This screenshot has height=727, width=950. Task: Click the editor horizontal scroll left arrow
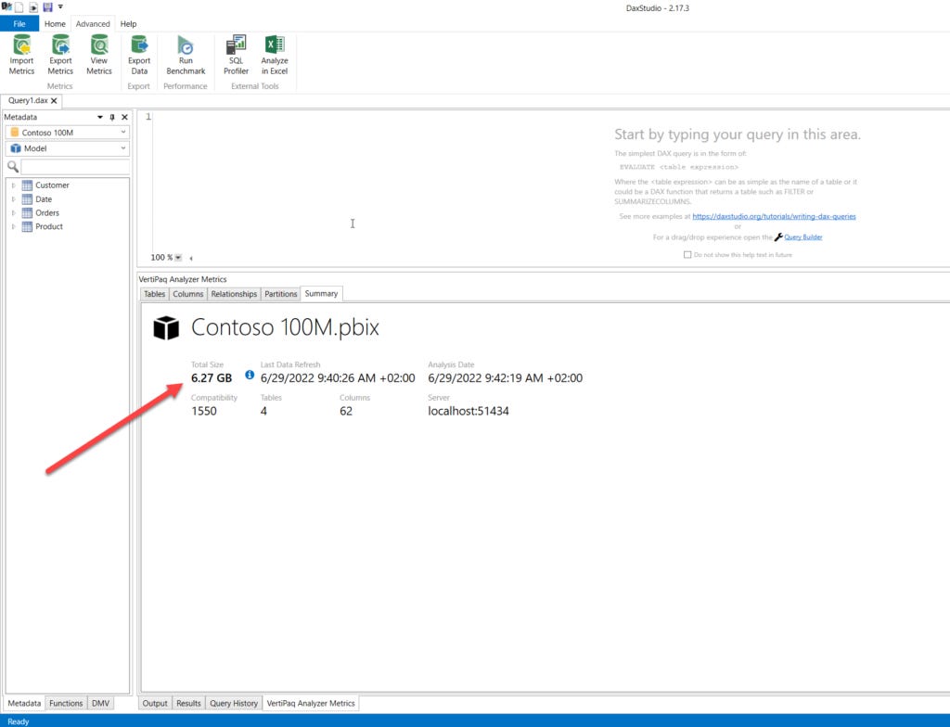[191, 258]
